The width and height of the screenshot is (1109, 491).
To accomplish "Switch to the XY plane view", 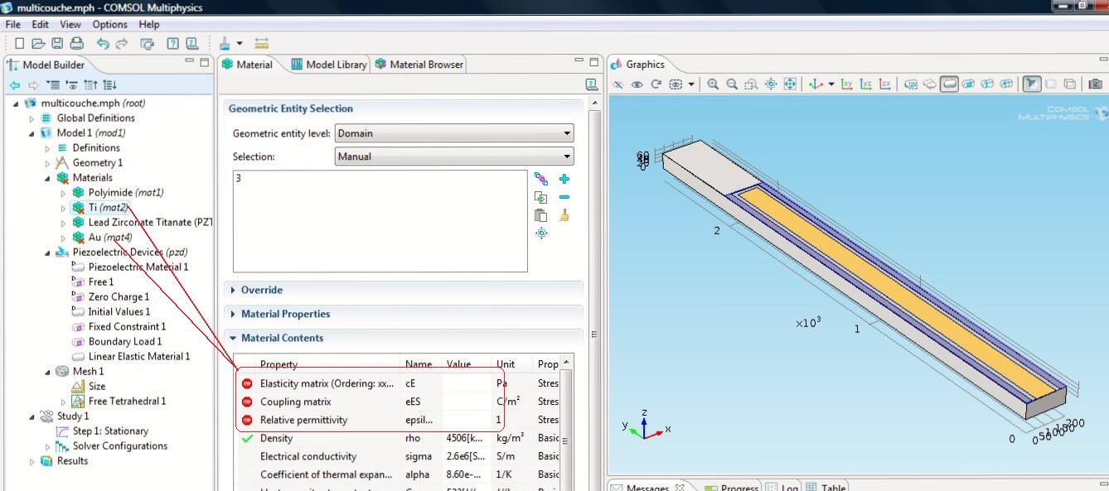I will (846, 84).
